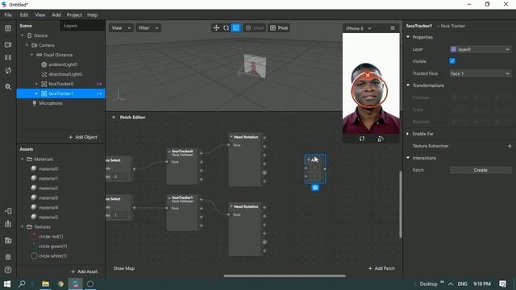
Task: Open the workspace layout icon in left toolbar
Action: pyautogui.click(x=8, y=28)
